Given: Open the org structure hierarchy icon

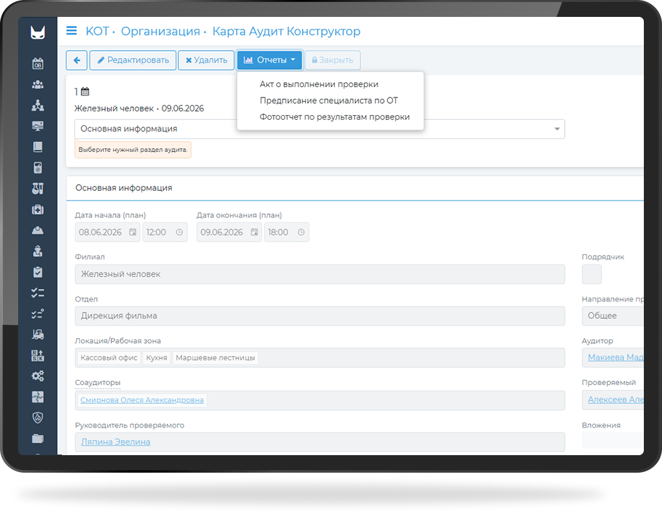Looking at the screenshot, I should [x=38, y=105].
